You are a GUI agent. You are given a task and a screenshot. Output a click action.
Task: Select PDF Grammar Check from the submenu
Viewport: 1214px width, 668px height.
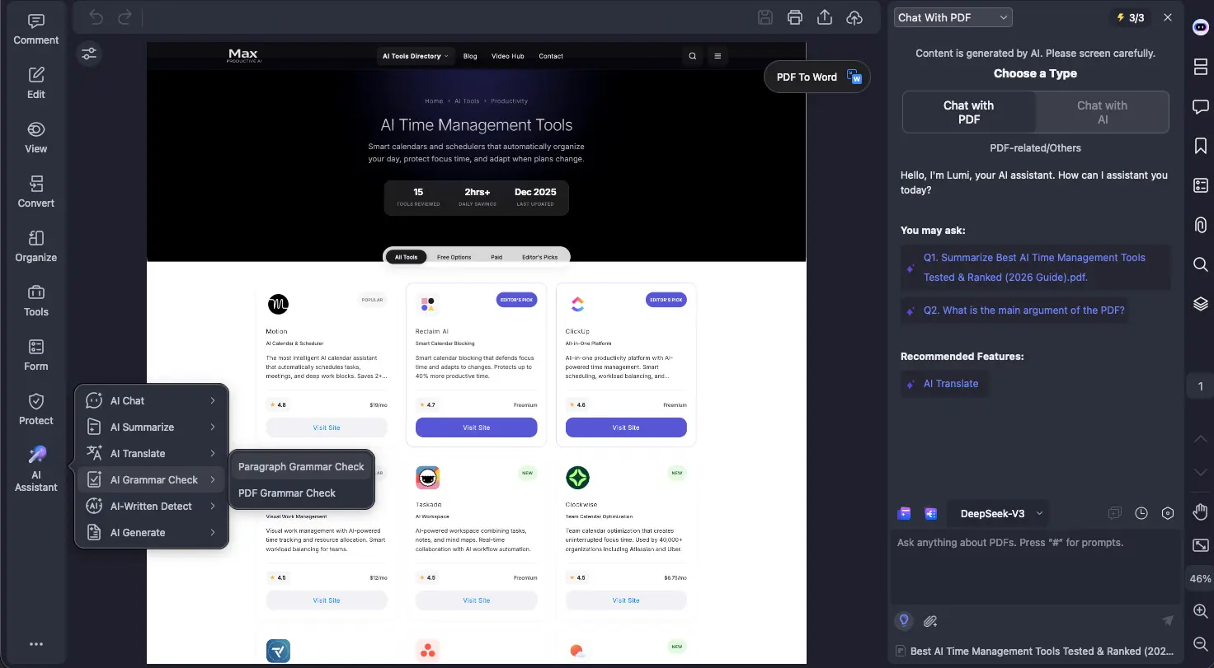(285, 493)
